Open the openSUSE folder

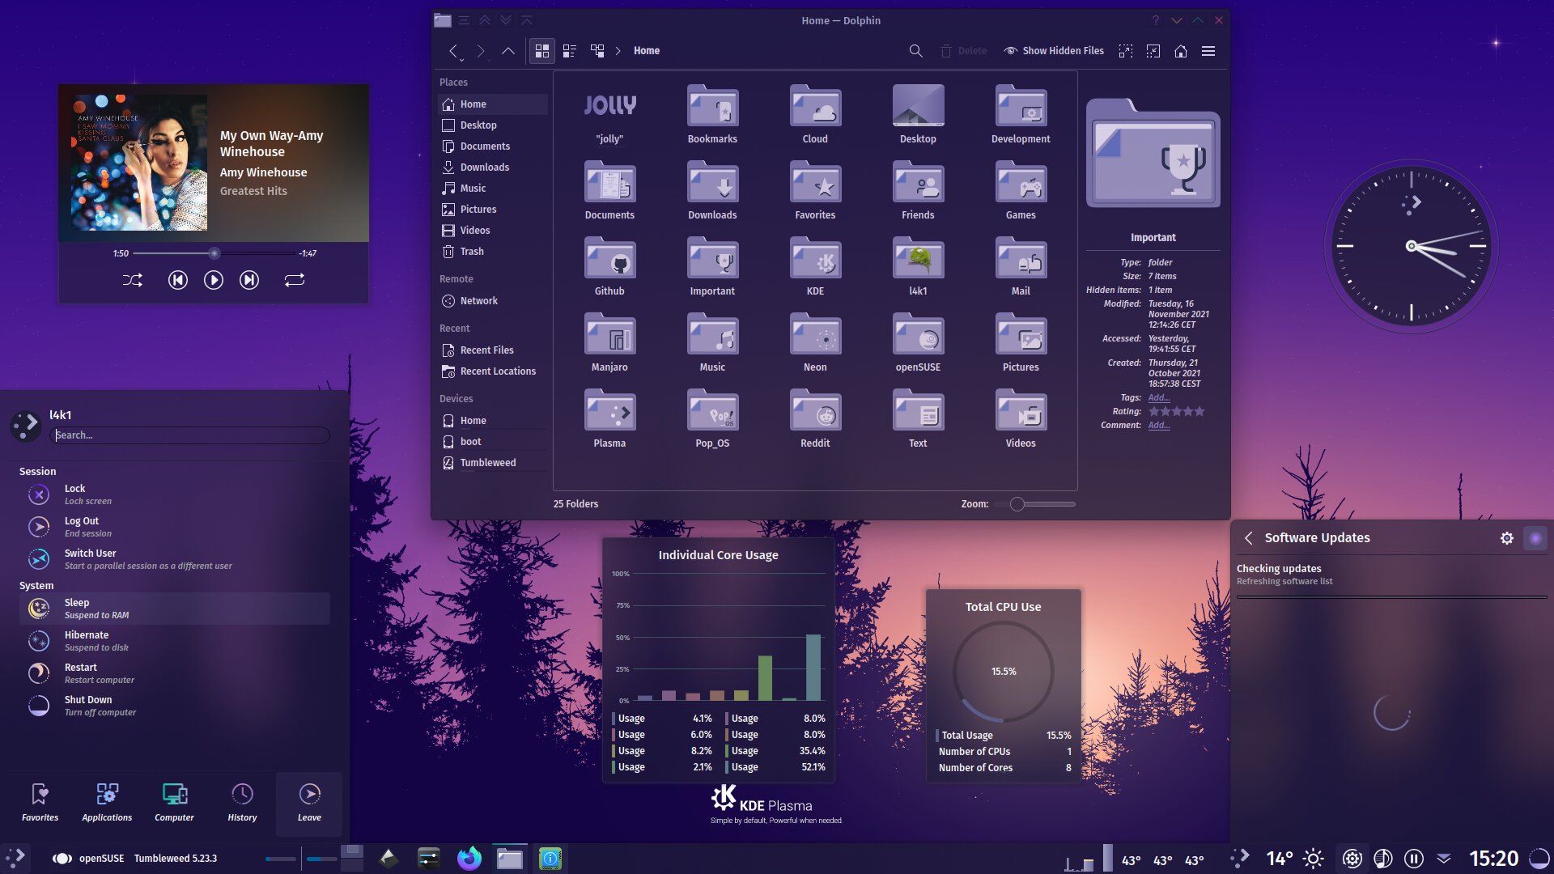(x=918, y=343)
